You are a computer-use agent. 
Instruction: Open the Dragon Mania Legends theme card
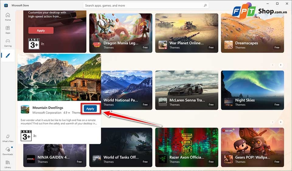tap(121, 33)
